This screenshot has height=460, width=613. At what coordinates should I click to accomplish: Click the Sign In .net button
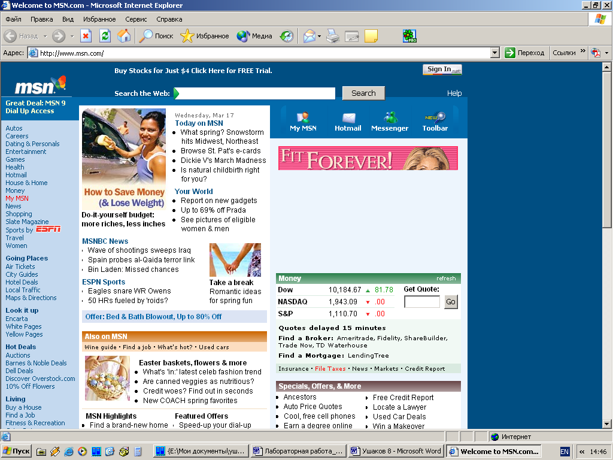pos(442,69)
